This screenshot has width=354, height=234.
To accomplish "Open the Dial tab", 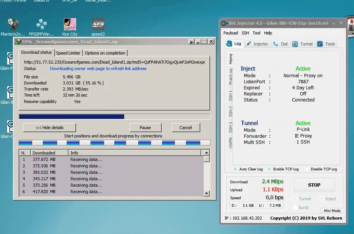I will tap(281, 44).
